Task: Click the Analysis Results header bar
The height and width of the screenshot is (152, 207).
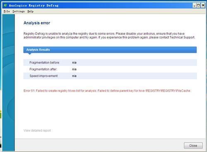Action: pos(110,50)
